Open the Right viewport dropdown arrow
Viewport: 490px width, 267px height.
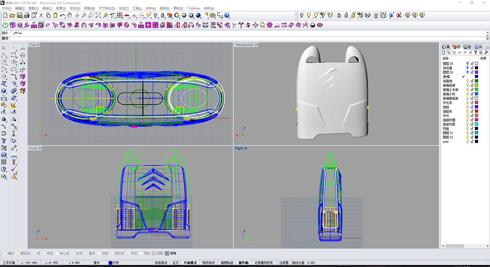(246, 148)
